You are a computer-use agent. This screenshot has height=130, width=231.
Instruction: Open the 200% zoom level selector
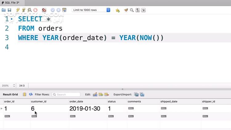[x=8, y=86]
